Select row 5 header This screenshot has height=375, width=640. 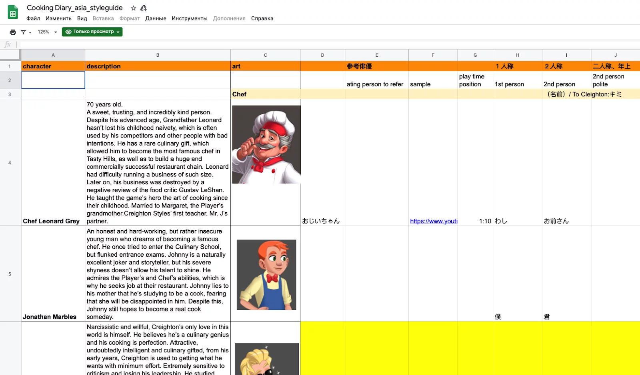10,274
